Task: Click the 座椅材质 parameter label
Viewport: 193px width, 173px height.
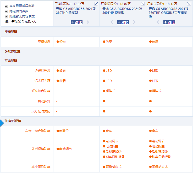Action: (44, 42)
